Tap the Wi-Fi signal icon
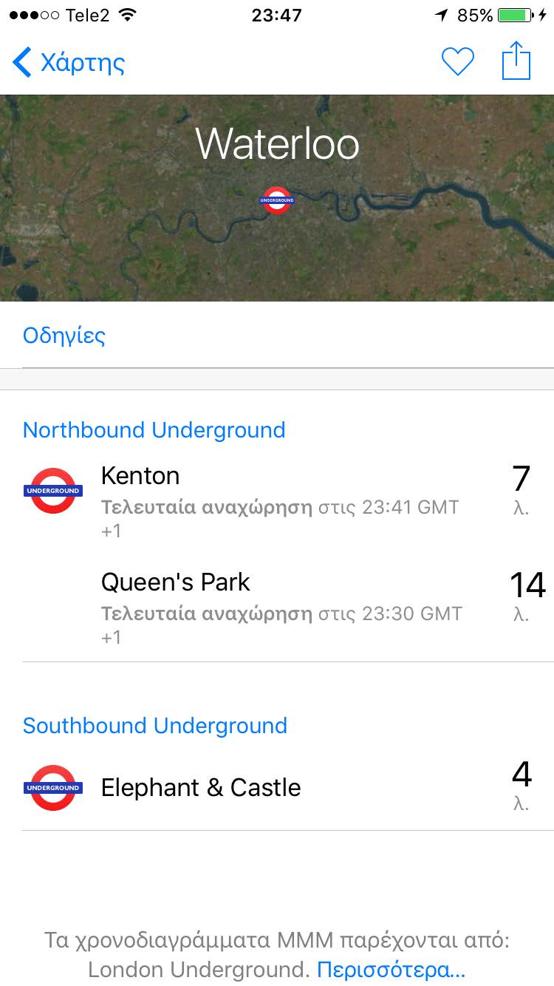554x986 pixels. pyautogui.click(x=128, y=16)
